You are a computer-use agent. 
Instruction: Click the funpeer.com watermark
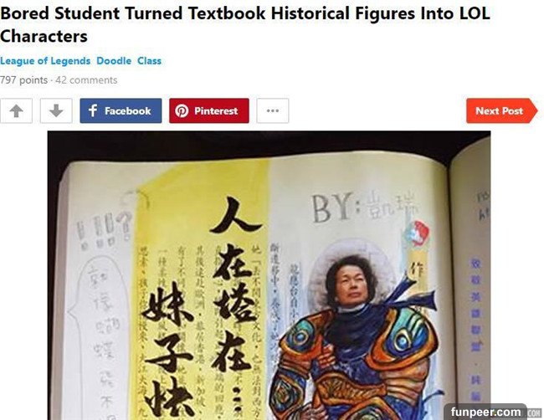(x=485, y=412)
